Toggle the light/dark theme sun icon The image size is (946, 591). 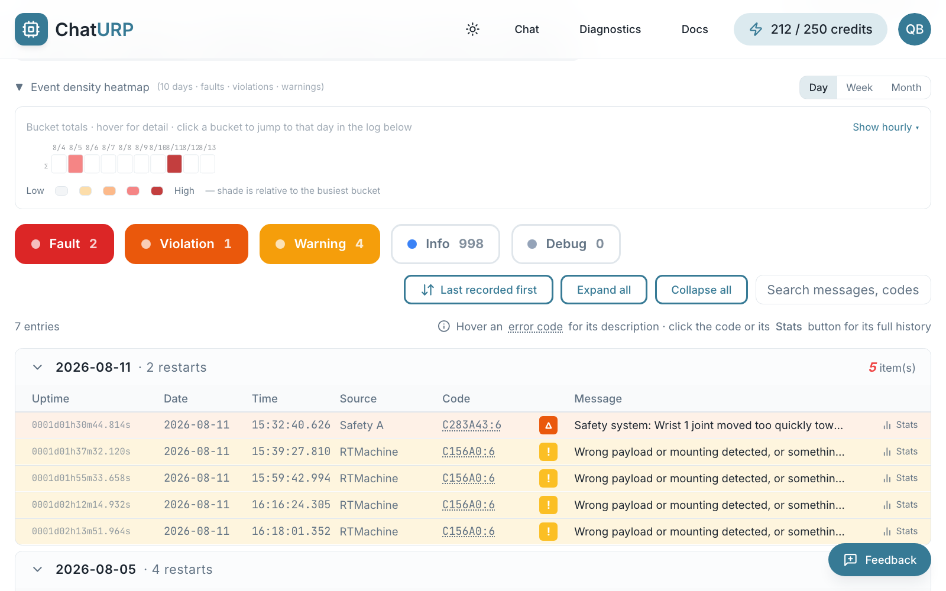click(472, 29)
